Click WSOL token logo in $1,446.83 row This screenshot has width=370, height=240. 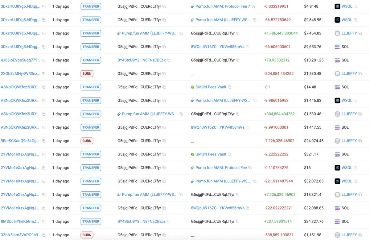point(337,101)
